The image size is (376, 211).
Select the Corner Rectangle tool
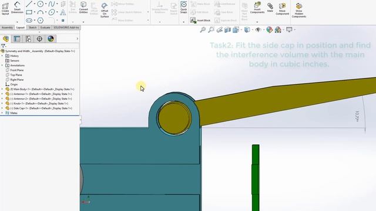tap(29, 12)
